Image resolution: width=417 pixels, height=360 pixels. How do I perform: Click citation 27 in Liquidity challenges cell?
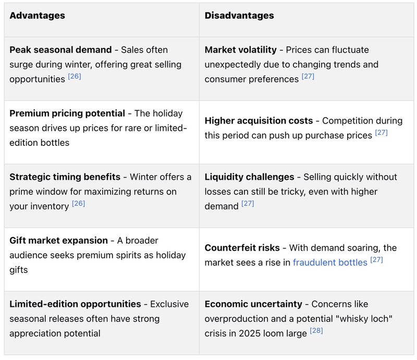(248, 203)
